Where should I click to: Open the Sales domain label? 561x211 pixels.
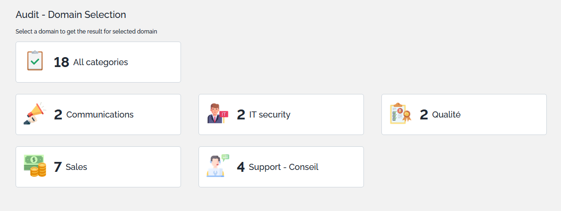pyautogui.click(x=77, y=167)
